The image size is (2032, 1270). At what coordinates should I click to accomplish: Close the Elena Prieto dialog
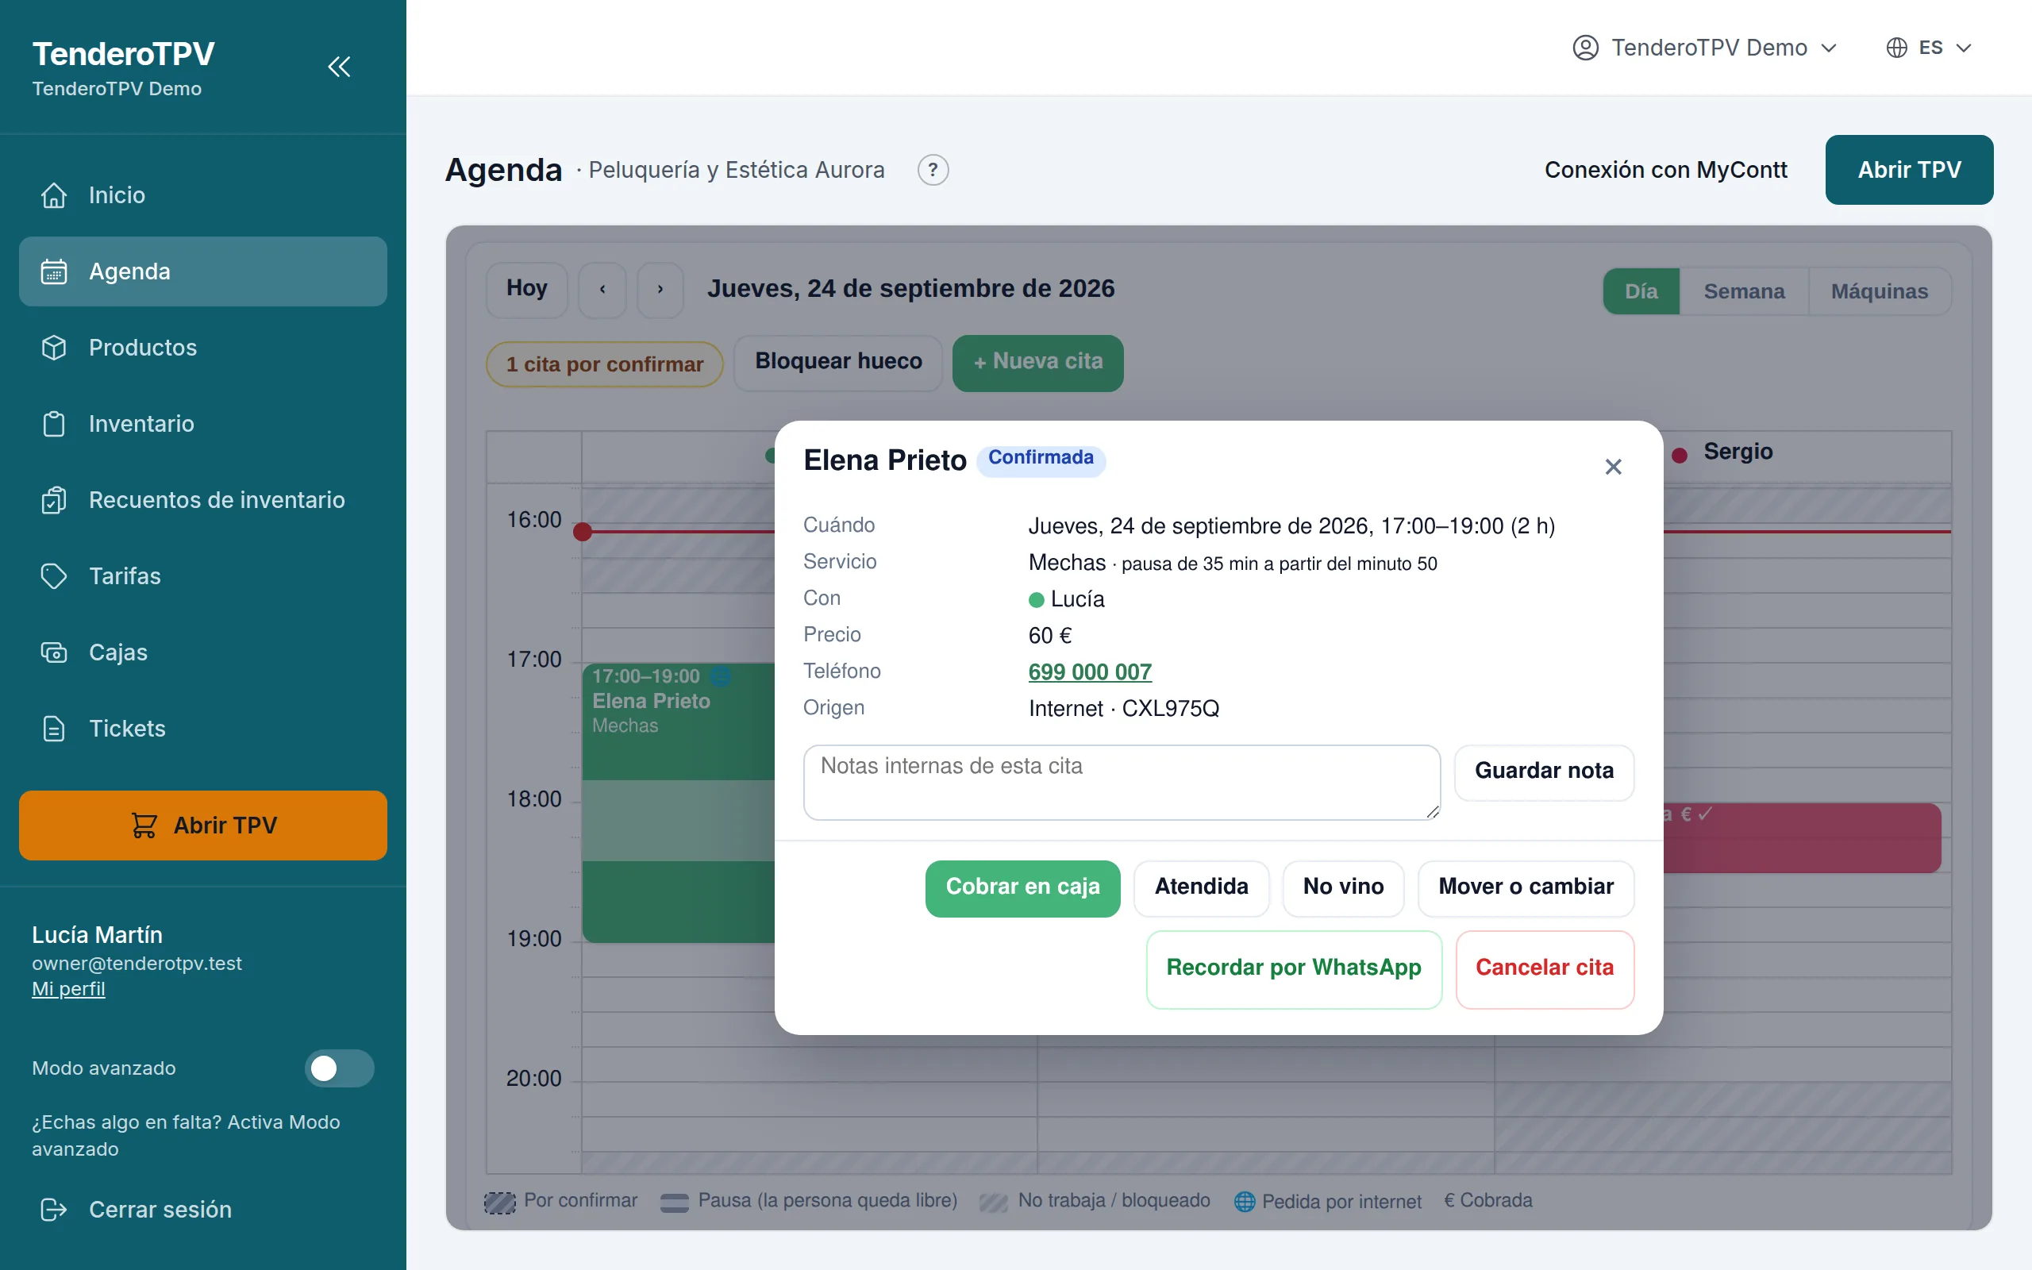coord(1613,466)
